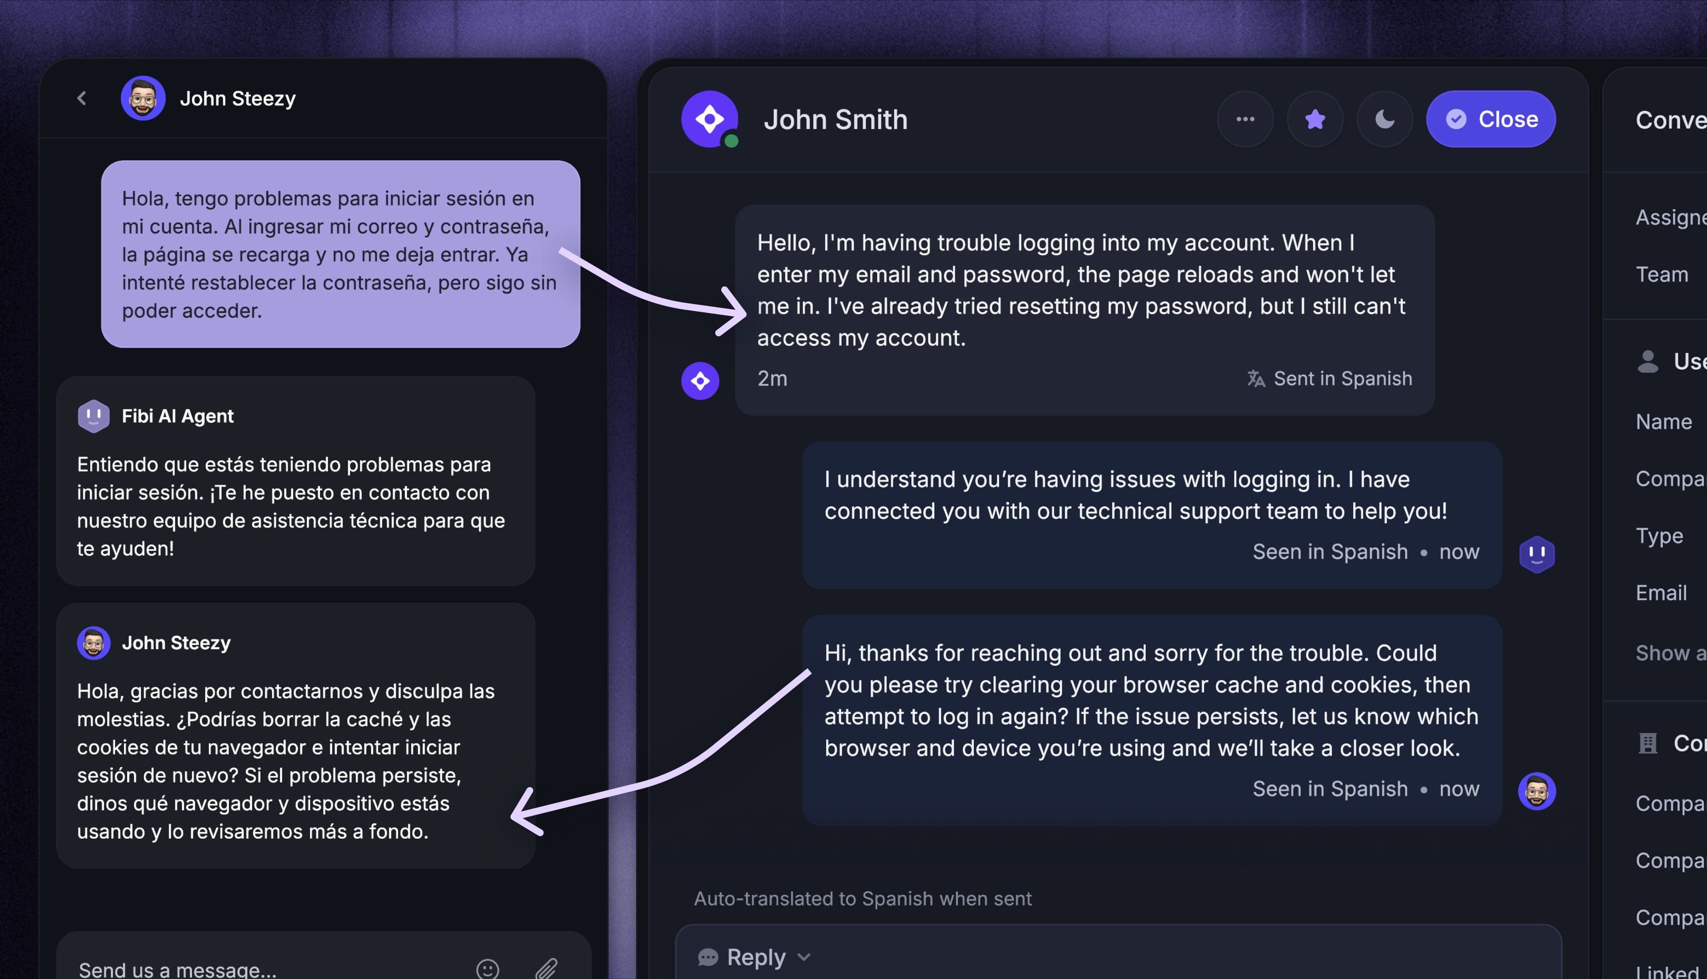Star the John Smith conversation
Viewport: 1707px width, 979px height.
tap(1315, 119)
